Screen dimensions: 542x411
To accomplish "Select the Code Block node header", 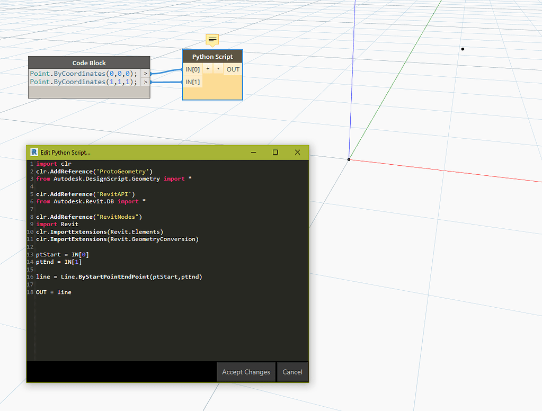I will (x=88, y=62).
